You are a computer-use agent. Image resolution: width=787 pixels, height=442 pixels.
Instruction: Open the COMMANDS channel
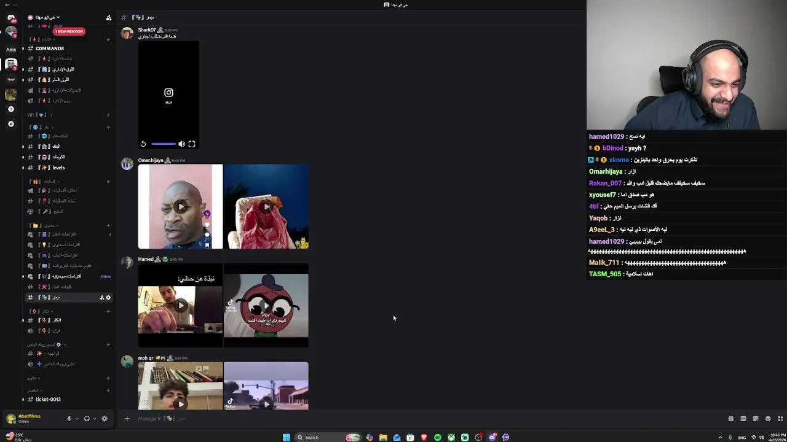(x=50, y=48)
